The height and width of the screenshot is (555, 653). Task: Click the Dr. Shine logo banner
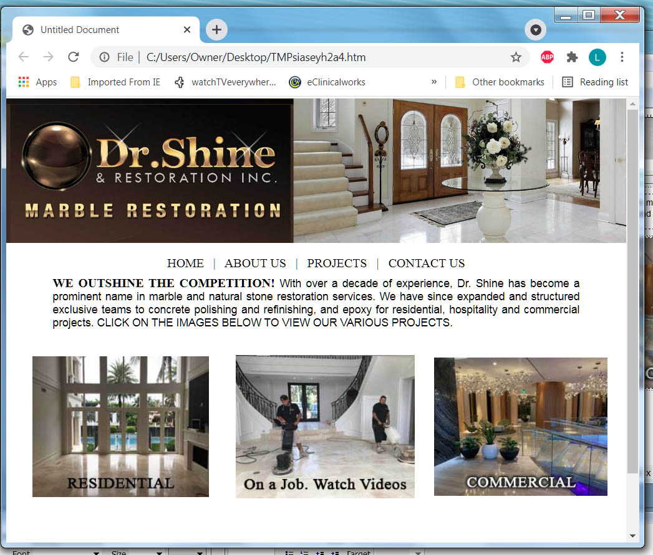coord(150,171)
